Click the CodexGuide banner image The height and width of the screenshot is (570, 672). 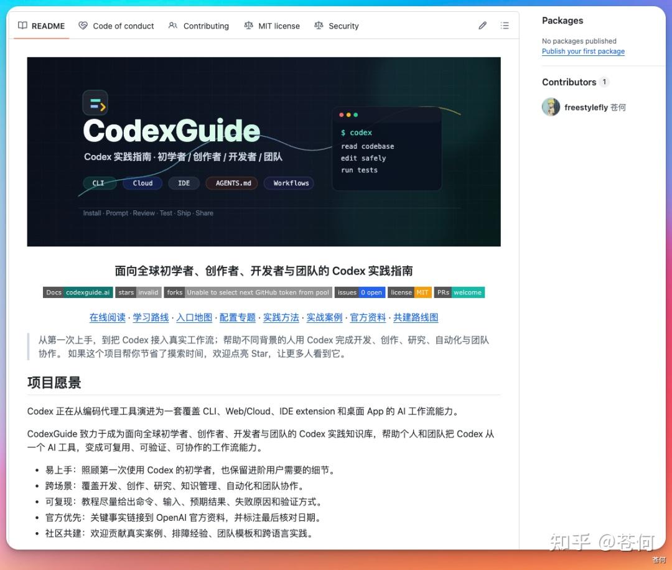264,152
